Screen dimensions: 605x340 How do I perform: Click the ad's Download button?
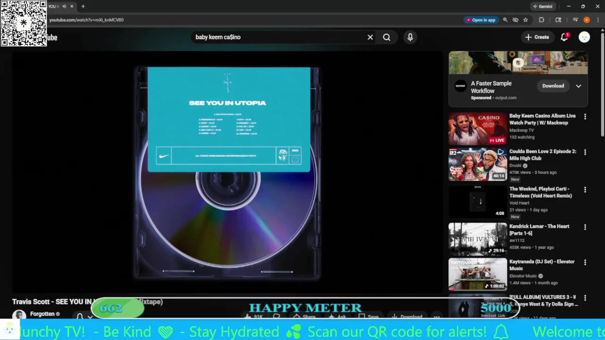pyautogui.click(x=553, y=86)
